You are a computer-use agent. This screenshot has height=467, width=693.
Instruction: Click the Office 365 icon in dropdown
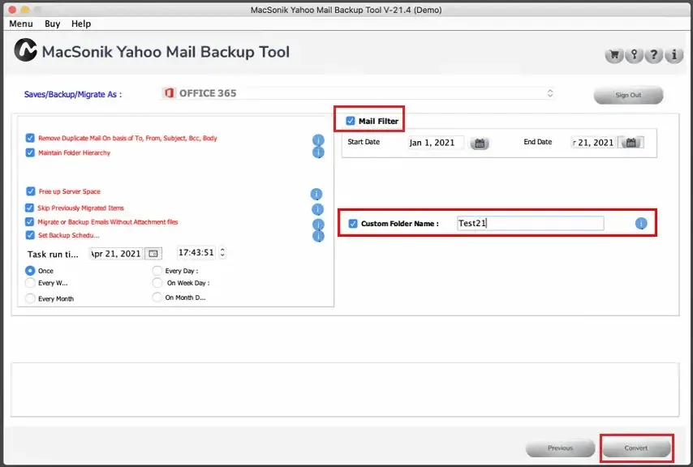(x=169, y=93)
